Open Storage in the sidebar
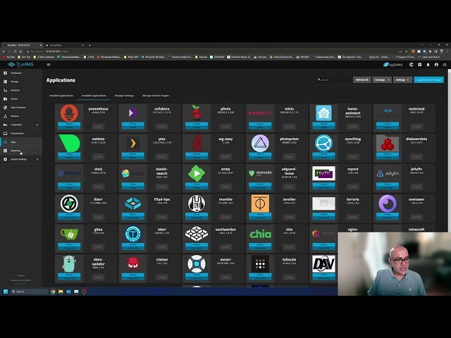This screenshot has height=338, width=451. (21, 82)
